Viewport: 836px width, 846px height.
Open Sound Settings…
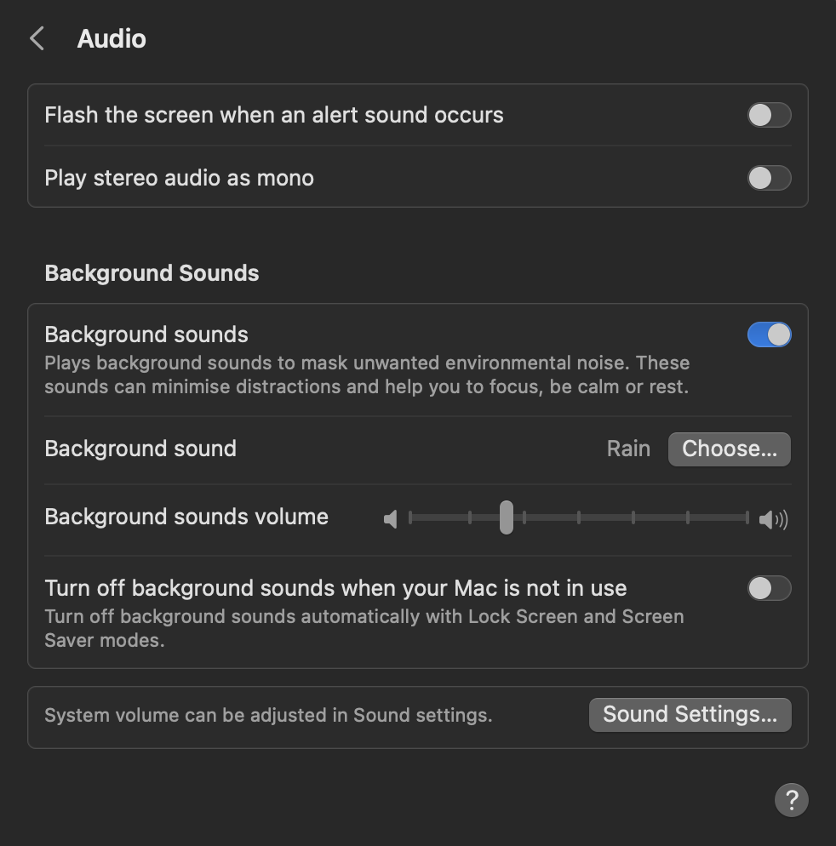(x=690, y=715)
